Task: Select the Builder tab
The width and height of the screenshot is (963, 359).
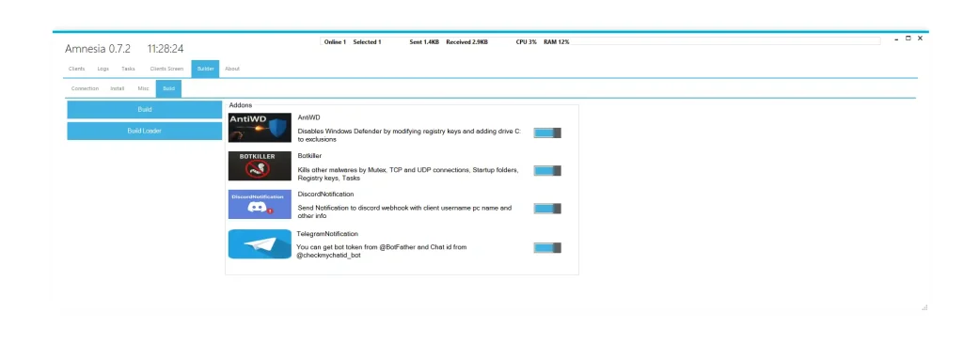Action: pos(205,69)
